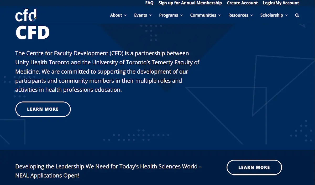Image resolution: width=315 pixels, height=185 pixels.
Task: Click the chevron beside About
Action: (125, 16)
